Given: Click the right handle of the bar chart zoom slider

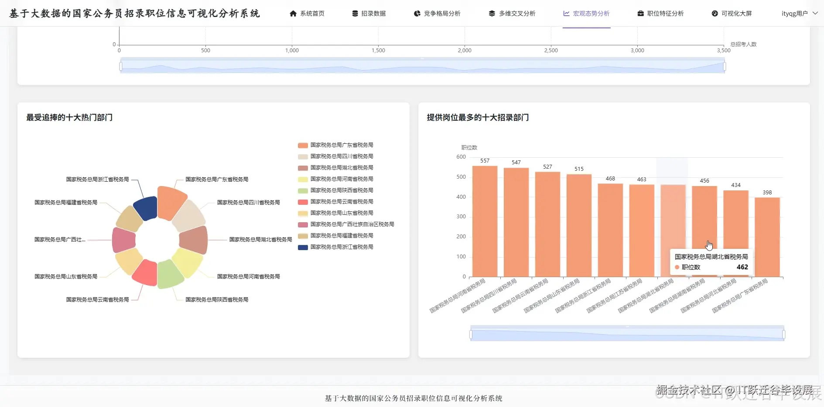Looking at the screenshot, I should [x=783, y=335].
